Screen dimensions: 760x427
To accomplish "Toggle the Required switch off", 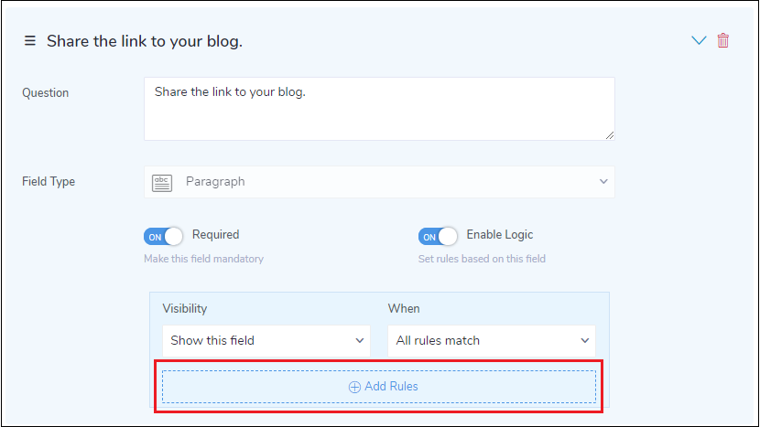I will pos(163,237).
